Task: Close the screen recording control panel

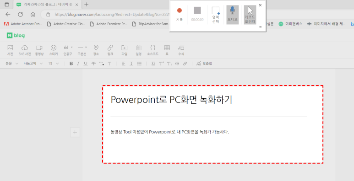Action: [260, 5]
